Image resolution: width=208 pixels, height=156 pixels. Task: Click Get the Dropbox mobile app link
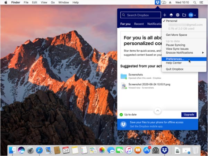(x=146, y=126)
